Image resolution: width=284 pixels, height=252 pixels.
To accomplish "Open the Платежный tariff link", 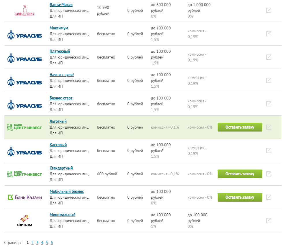I will click(x=60, y=51).
